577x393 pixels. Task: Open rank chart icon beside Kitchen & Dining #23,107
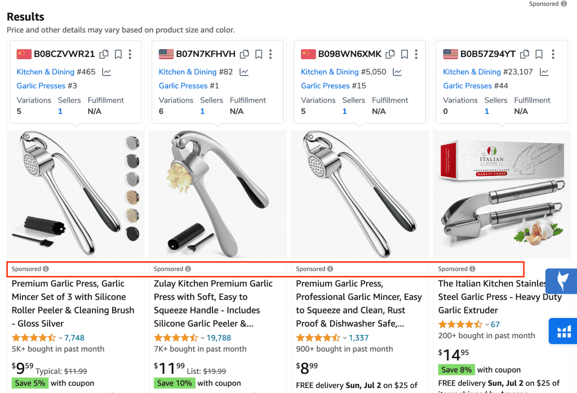coord(544,72)
